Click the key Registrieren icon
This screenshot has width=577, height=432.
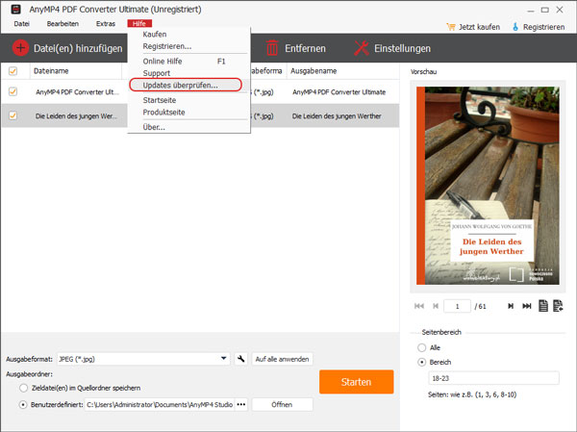pyautogui.click(x=515, y=27)
